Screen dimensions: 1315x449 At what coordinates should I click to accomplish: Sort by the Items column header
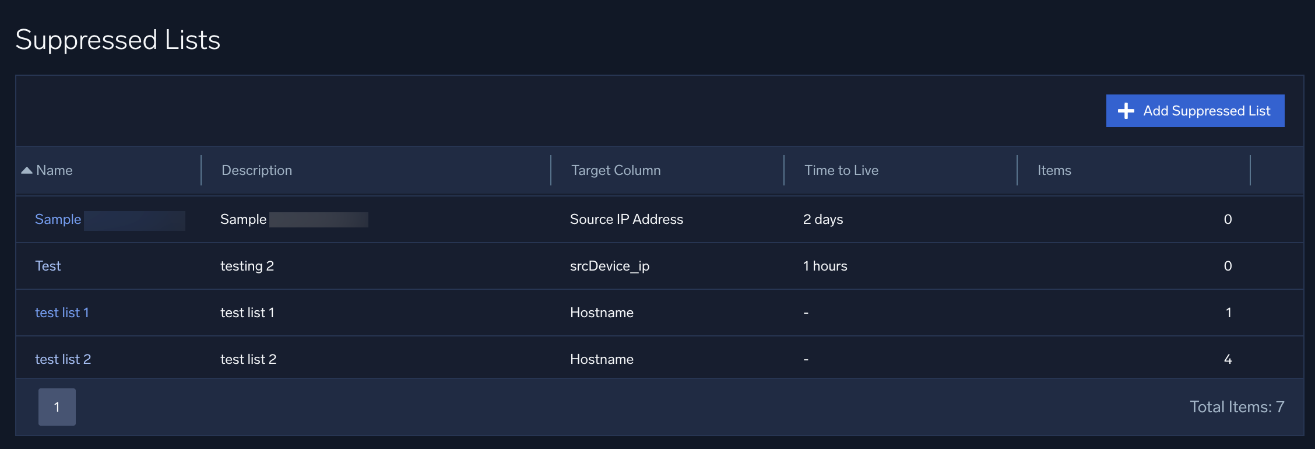[x=1054, y=170]
